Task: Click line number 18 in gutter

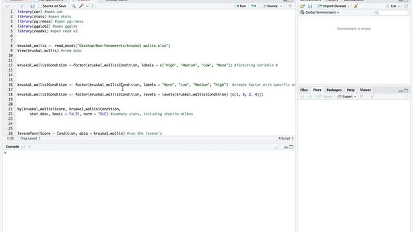Action: point(10,95)
